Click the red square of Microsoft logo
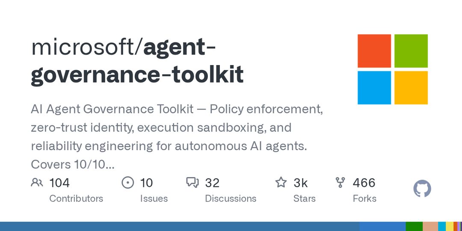462x231 pixels. (374, 51)
